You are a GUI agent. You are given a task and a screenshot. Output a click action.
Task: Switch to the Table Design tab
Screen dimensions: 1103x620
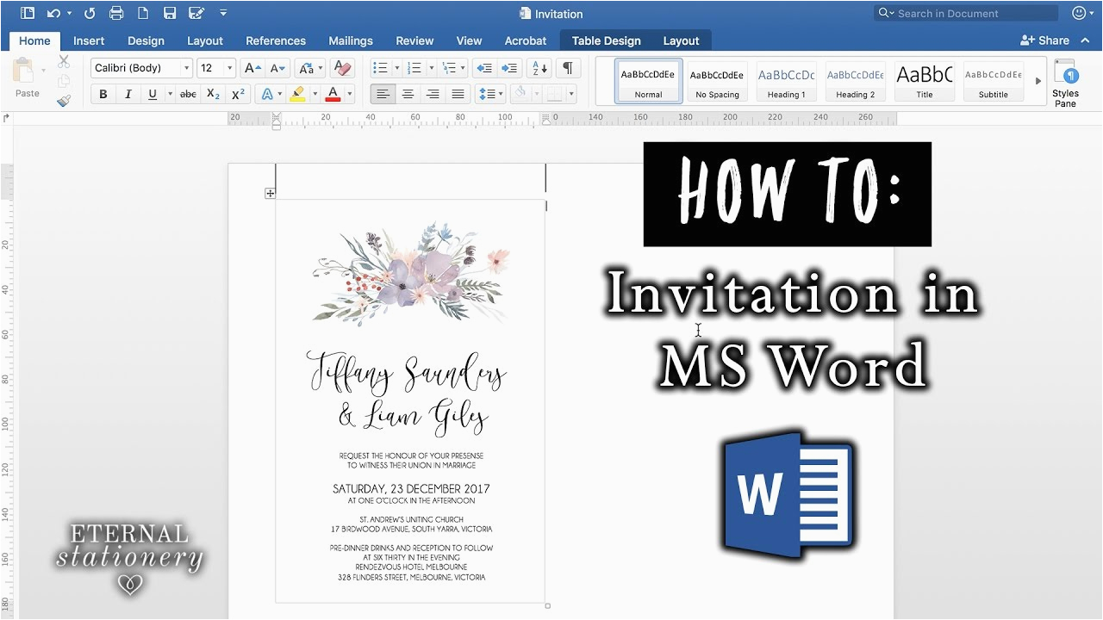point(606,40)
